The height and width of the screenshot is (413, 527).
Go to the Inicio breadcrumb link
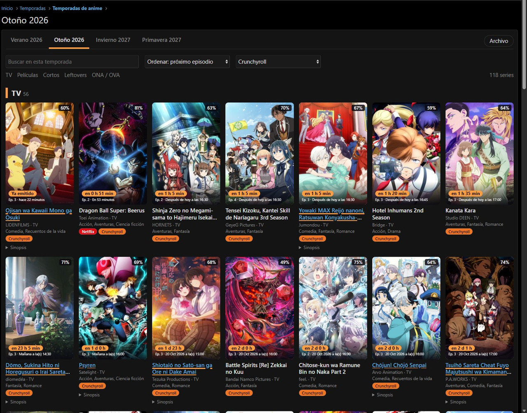tap(7, 8)
